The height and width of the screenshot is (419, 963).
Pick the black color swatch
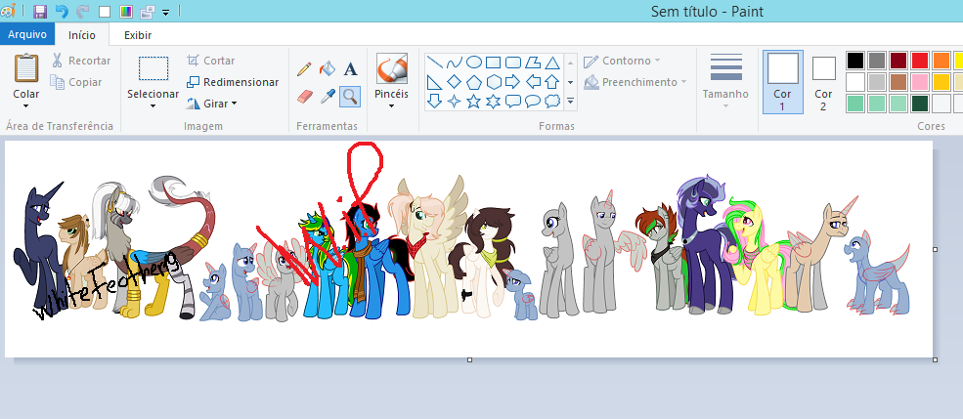click(854, 61)
